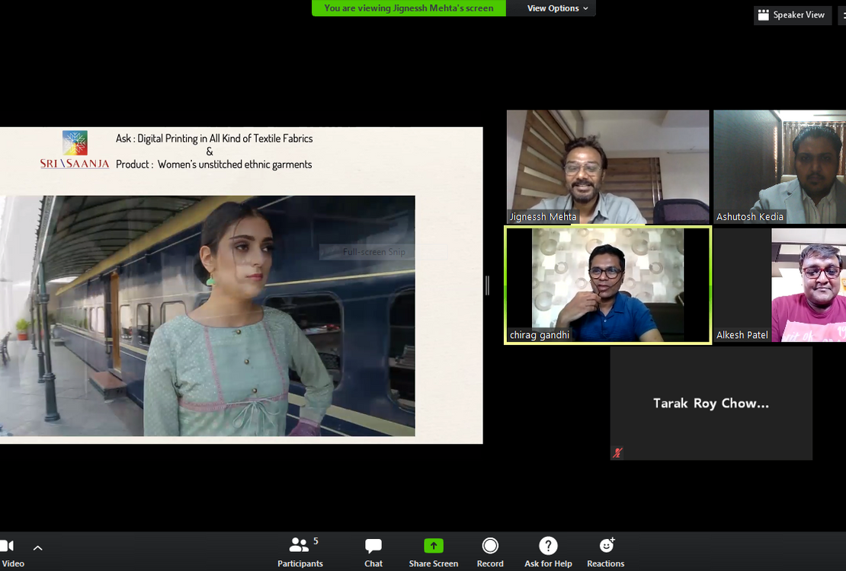Select the Tarak Roy Chow name tile
846x571 pixels.
(710, 404)
